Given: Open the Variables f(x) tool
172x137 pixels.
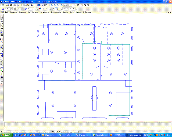Looking at the screenshot, I should pos(42,5).
